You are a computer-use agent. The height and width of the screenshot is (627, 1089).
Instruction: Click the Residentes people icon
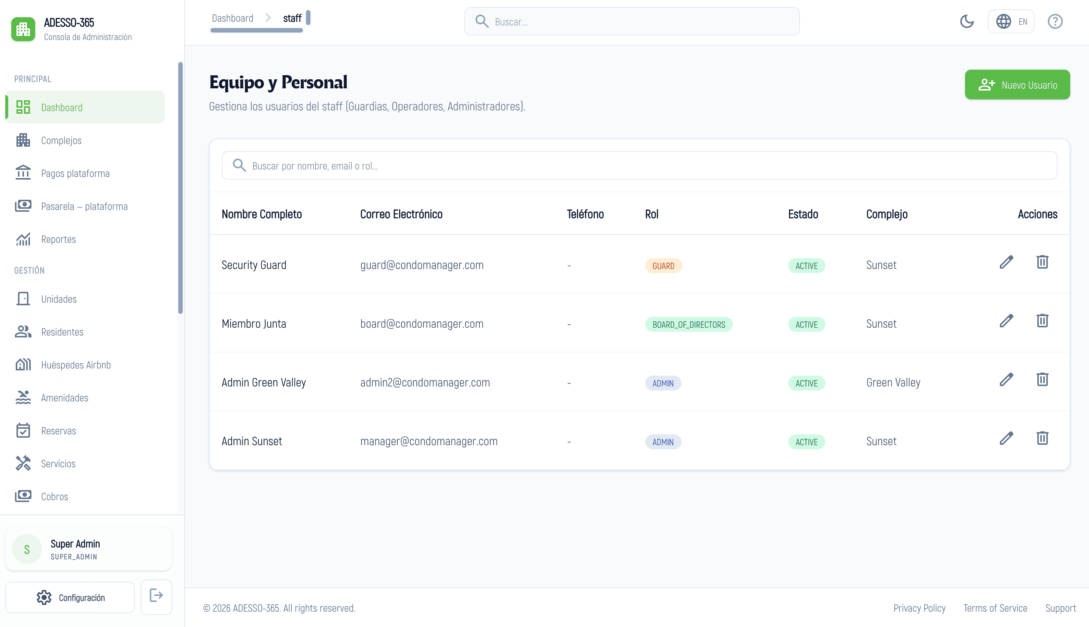pyautogui.click(x=23, y=331)
